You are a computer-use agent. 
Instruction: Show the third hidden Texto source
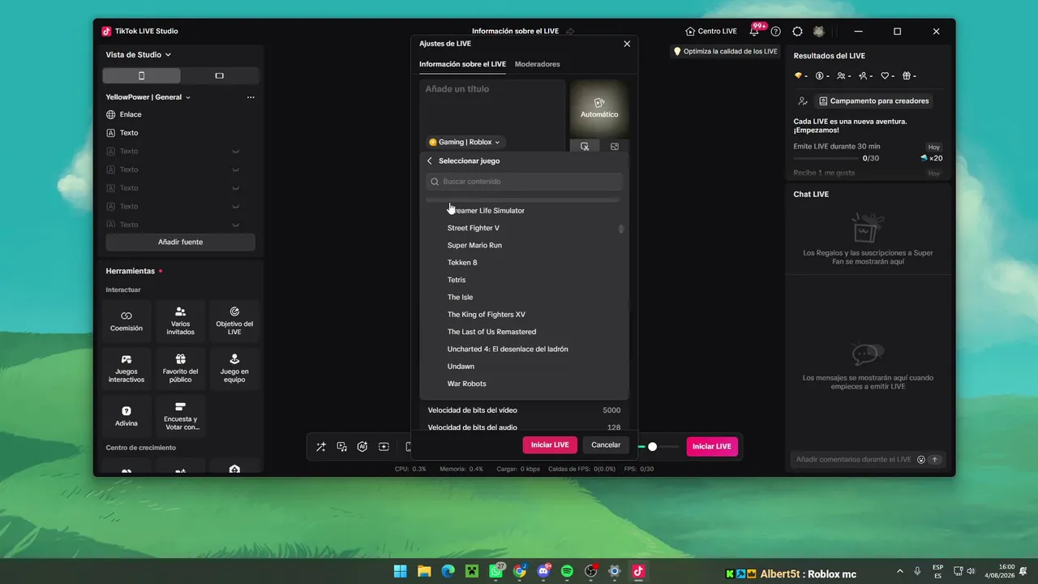[236, 188]
